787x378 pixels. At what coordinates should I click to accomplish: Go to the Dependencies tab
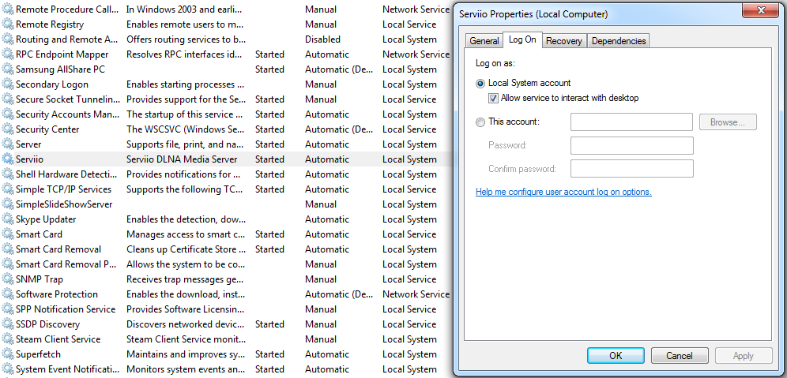(x=618, y=41)
